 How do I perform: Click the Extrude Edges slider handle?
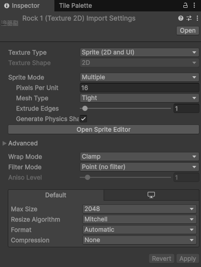(85, 108)
